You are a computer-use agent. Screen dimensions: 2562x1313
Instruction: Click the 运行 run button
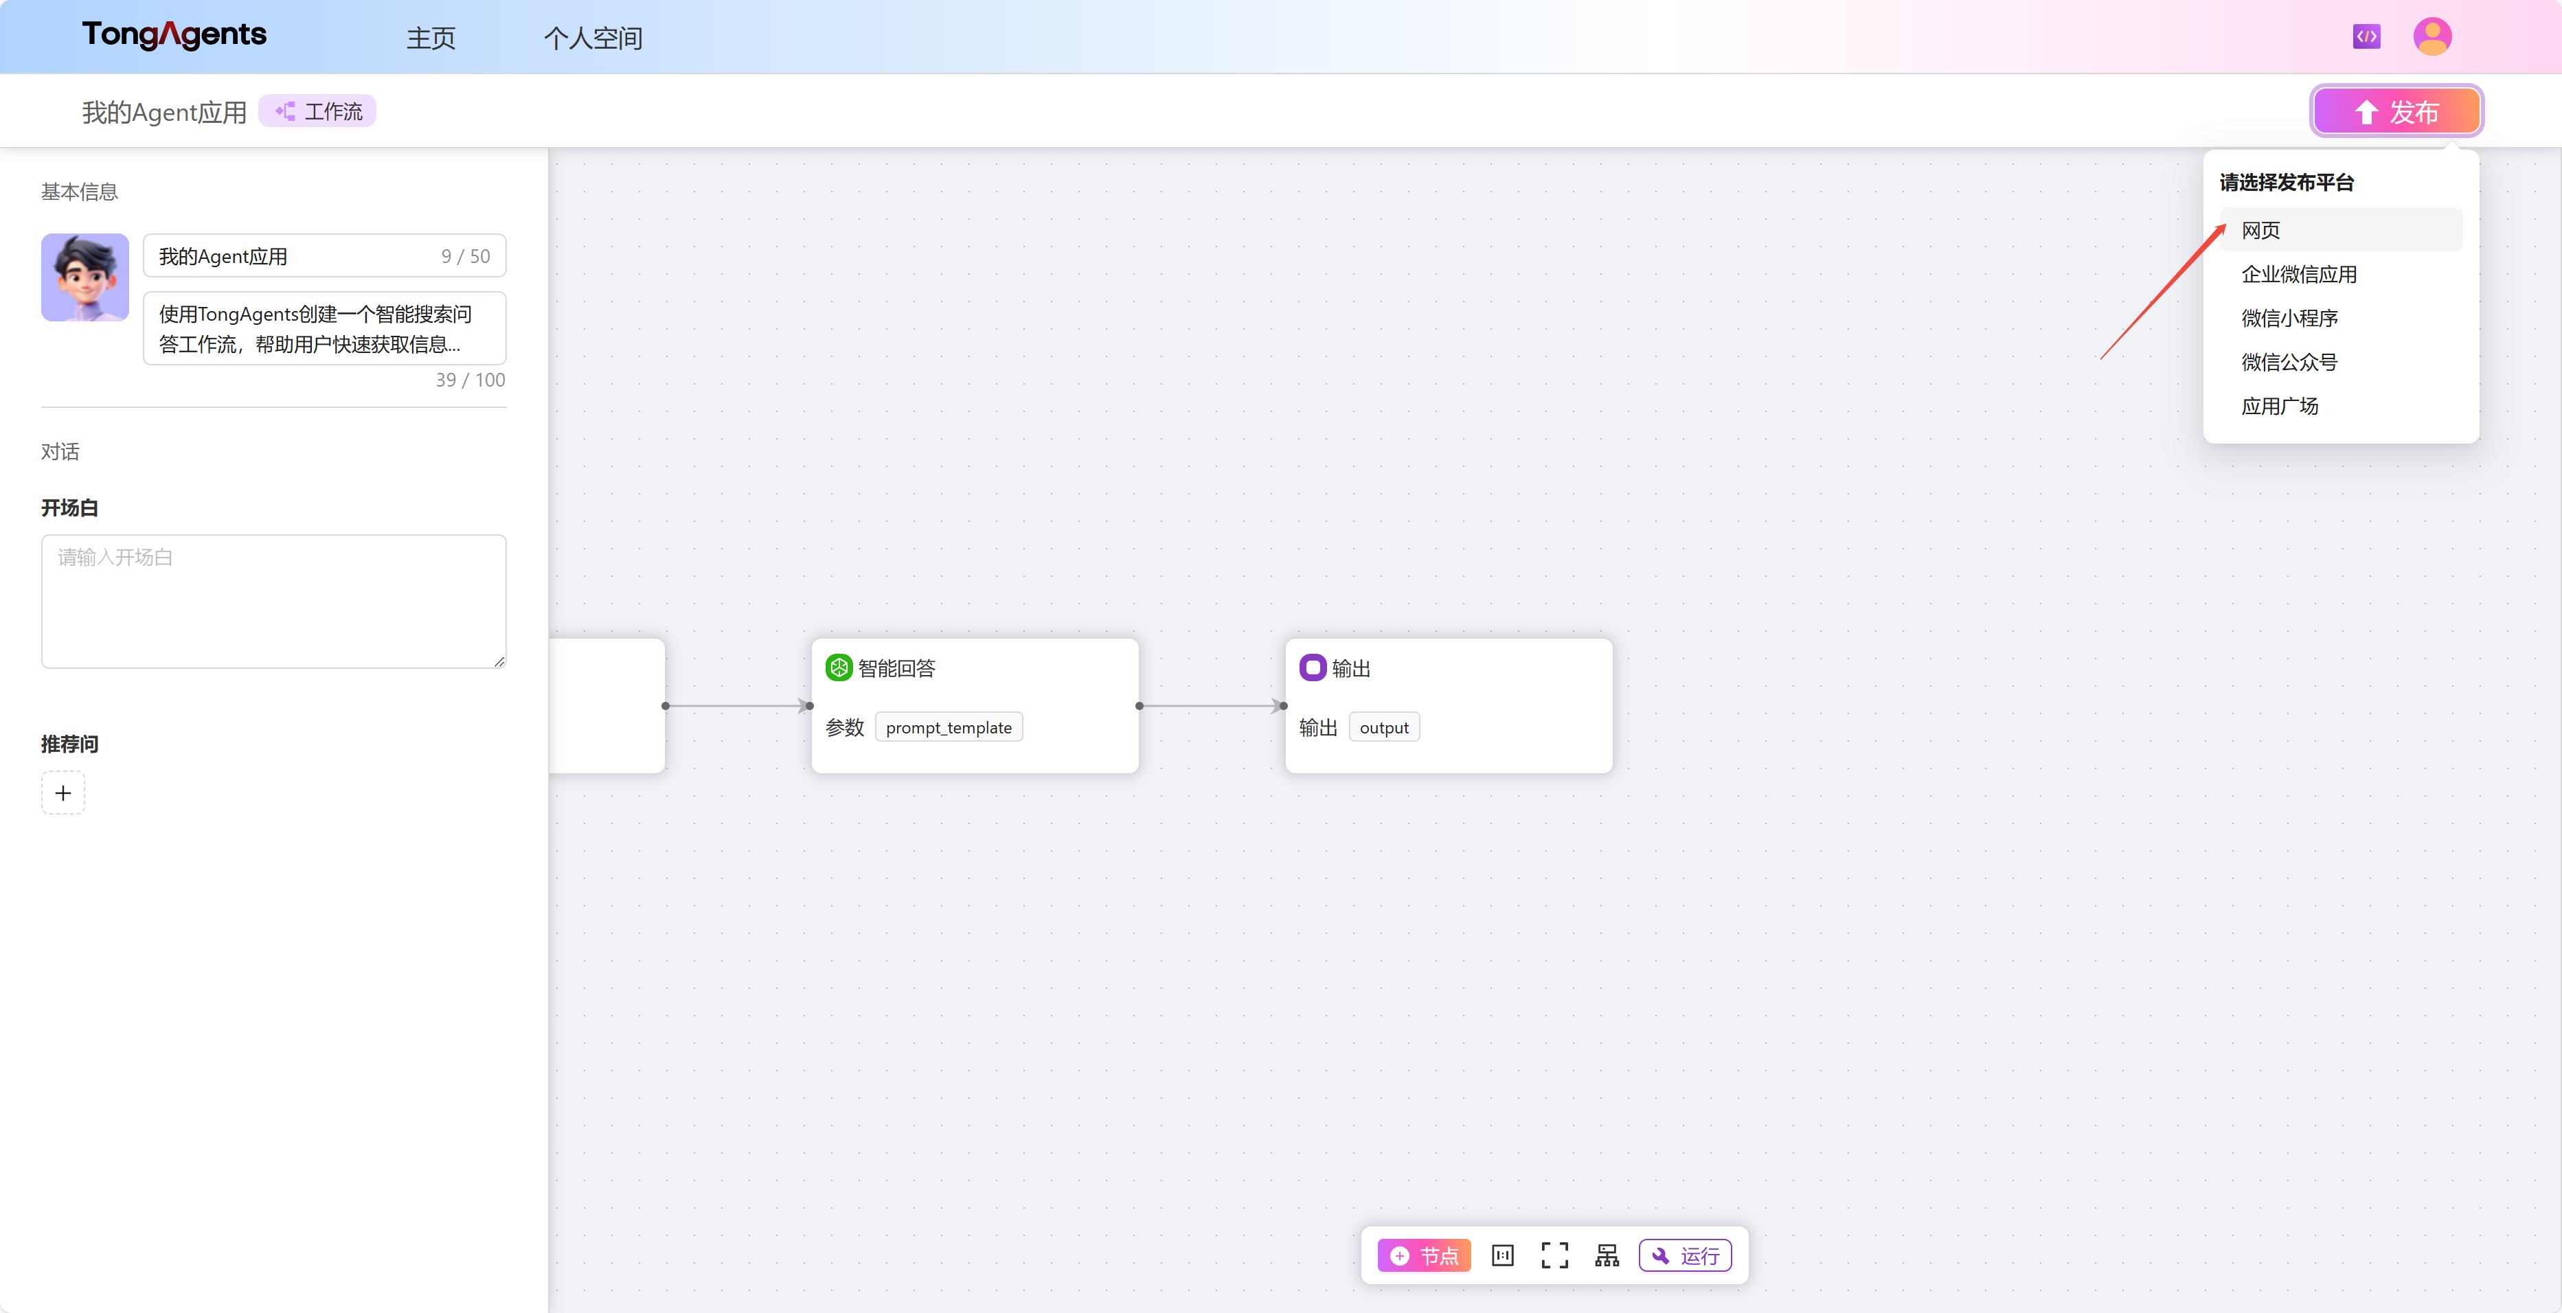[1685, 1255]
